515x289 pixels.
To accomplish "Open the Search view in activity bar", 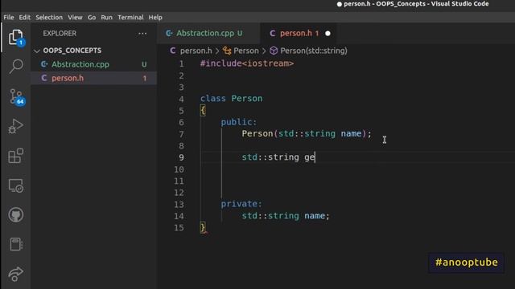I will [16, 67].
